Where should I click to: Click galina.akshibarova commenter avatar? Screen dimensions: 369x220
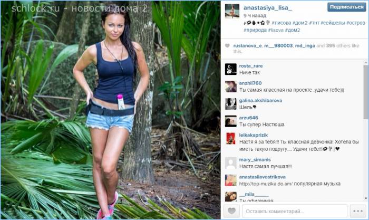click(x=231, y=104)
